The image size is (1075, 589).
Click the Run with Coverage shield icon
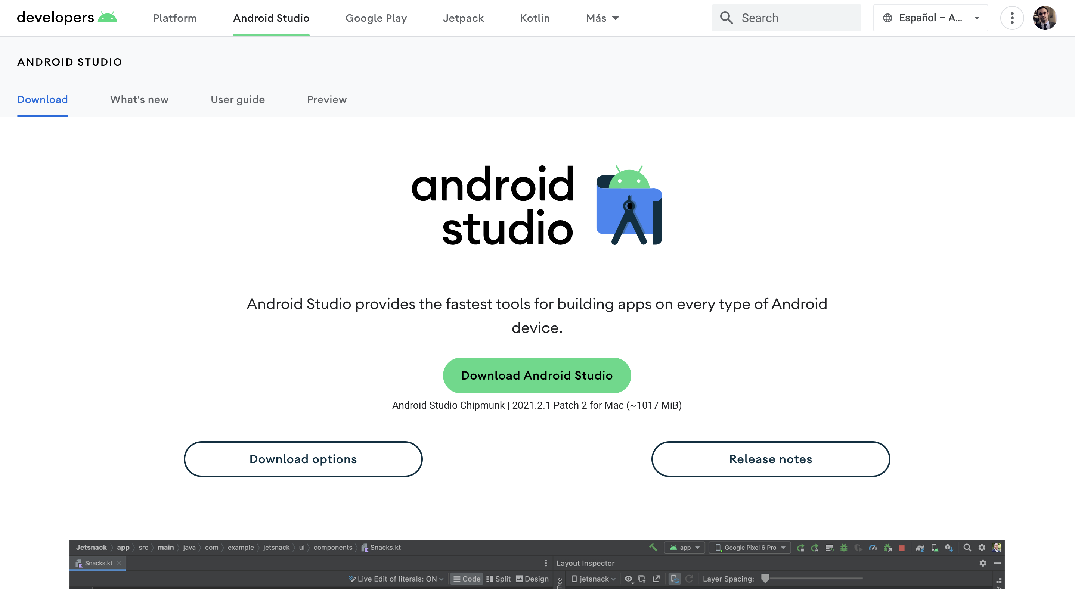pos(858,548)
